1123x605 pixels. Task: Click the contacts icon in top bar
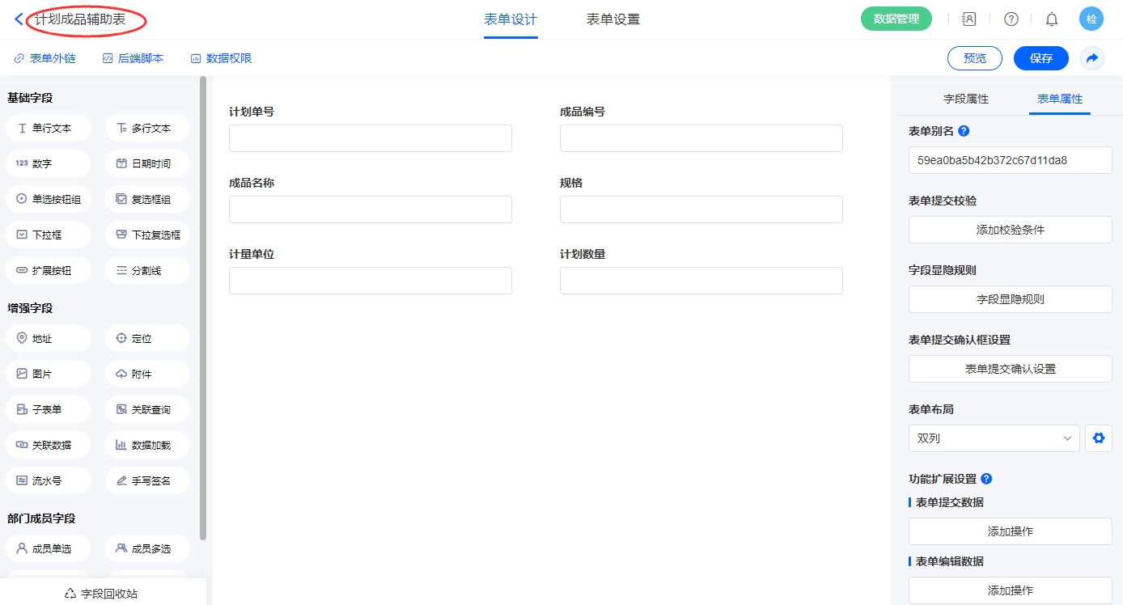[968, 19]
